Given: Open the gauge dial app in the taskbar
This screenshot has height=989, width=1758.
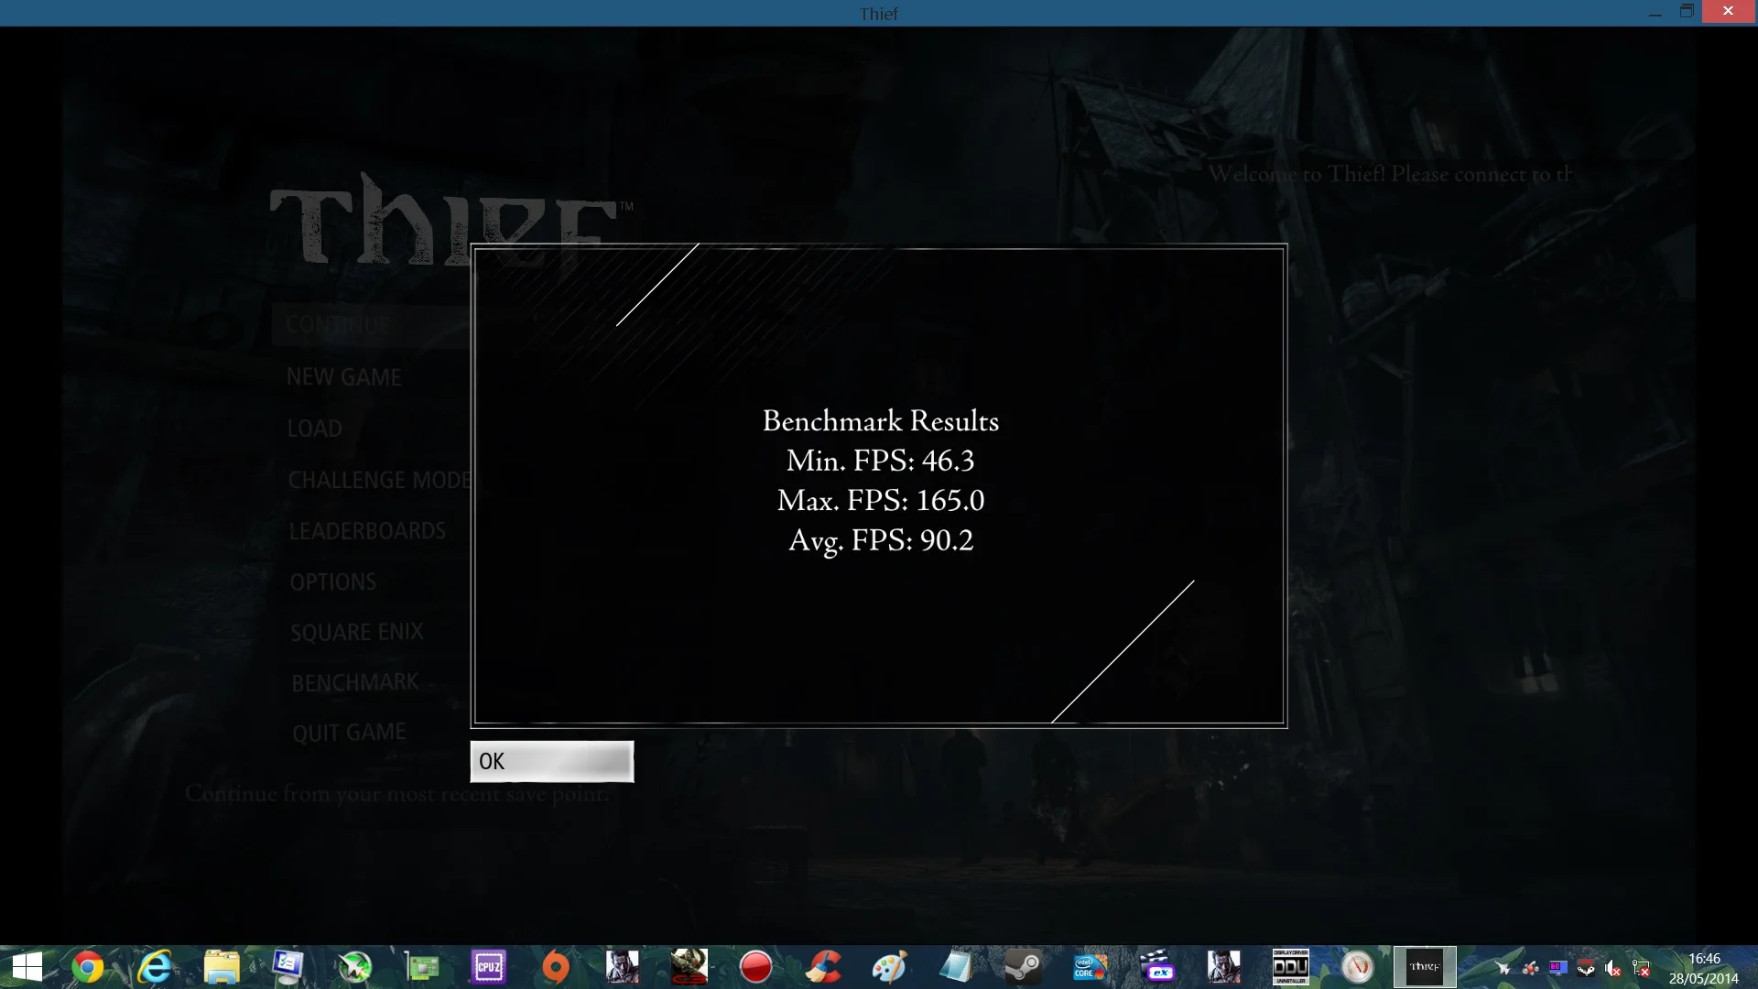Looking at the screenshot, I should point(1358,967).
